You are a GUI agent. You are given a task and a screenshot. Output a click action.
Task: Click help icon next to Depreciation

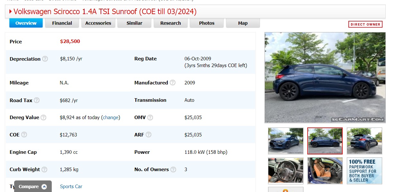click(x=45, y=59)
